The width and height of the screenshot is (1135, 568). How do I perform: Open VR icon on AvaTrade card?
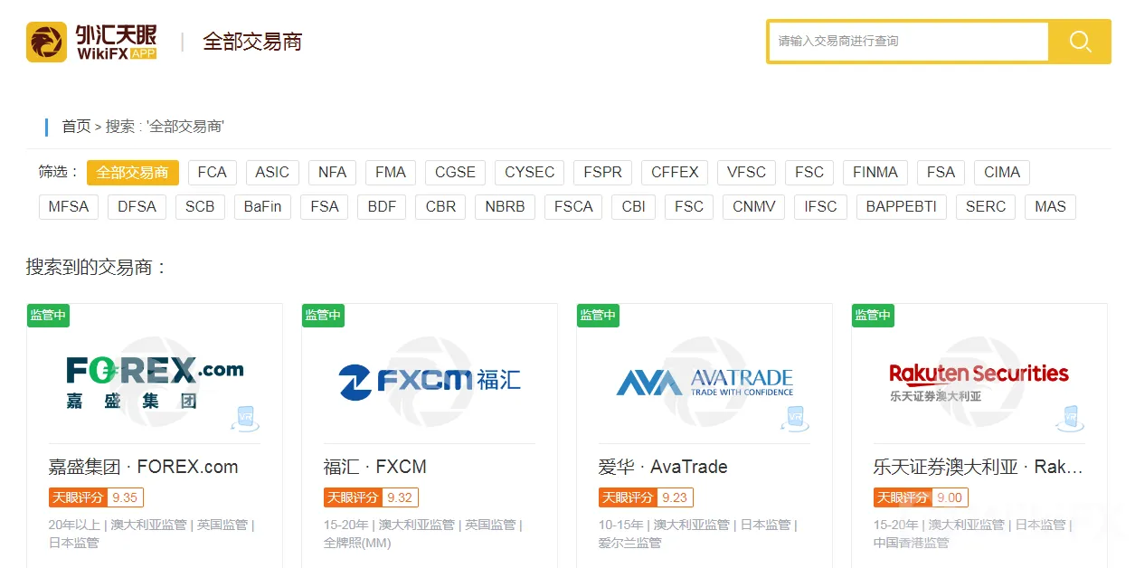794,418
